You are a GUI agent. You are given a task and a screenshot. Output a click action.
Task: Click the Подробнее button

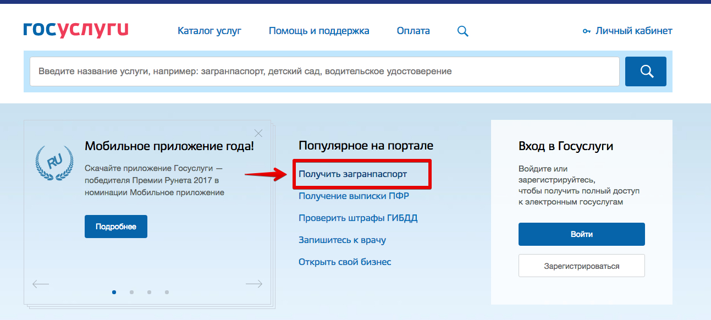click(116, 227)
